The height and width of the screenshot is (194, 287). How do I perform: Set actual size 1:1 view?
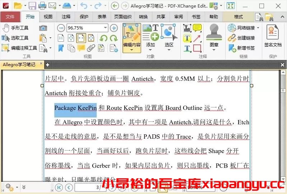coord(61,38)
